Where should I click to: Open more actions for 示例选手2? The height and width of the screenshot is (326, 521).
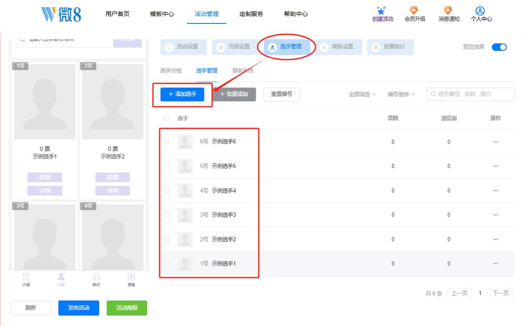(x=495, y=239)
